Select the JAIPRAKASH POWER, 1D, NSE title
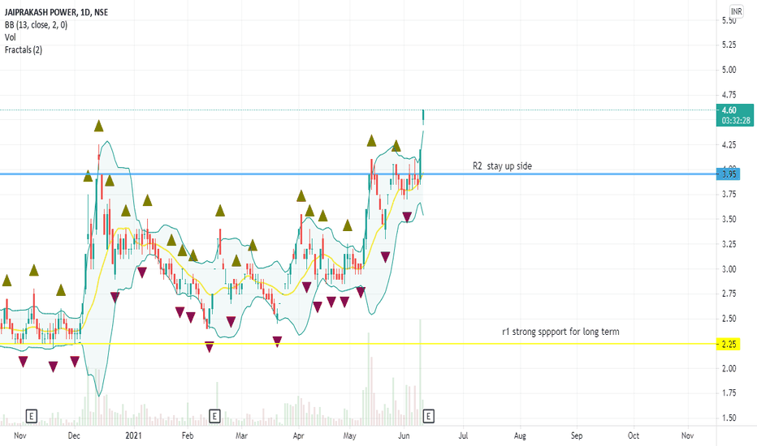Viewport: 757px width, 446px height. pos(57,12)
